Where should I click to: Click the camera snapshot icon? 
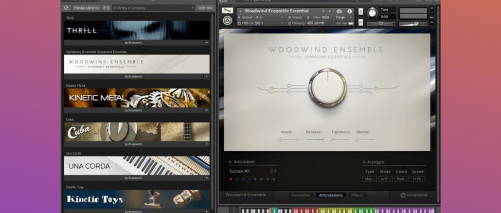(x=339, y=11)
